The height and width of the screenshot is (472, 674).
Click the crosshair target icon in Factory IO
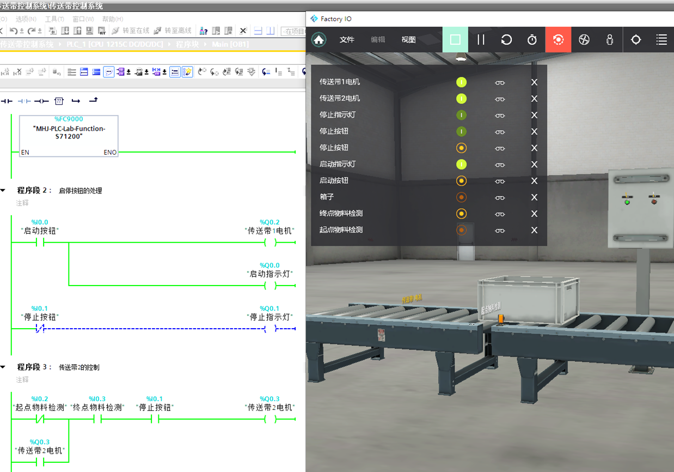[635, 40]
